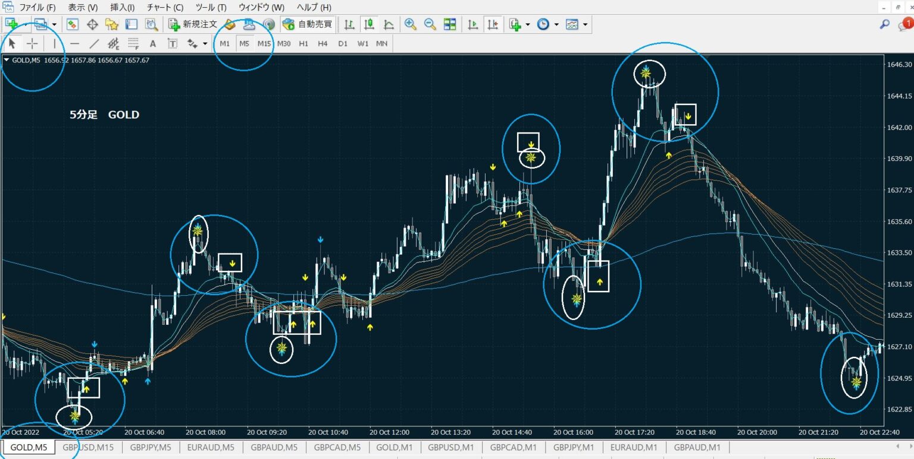
Task: Expand the indicators list dropdown arrow
Action: (x=528, y=24)
